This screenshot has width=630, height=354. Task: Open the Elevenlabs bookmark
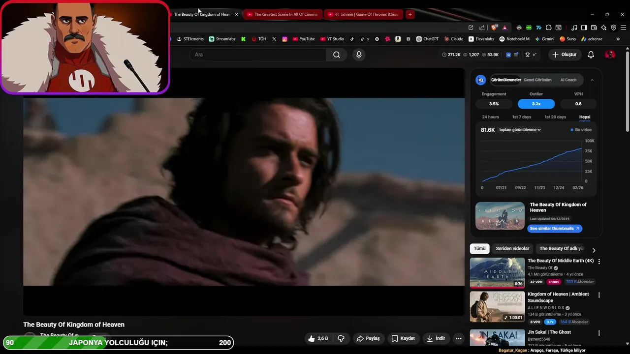point(481,39)
